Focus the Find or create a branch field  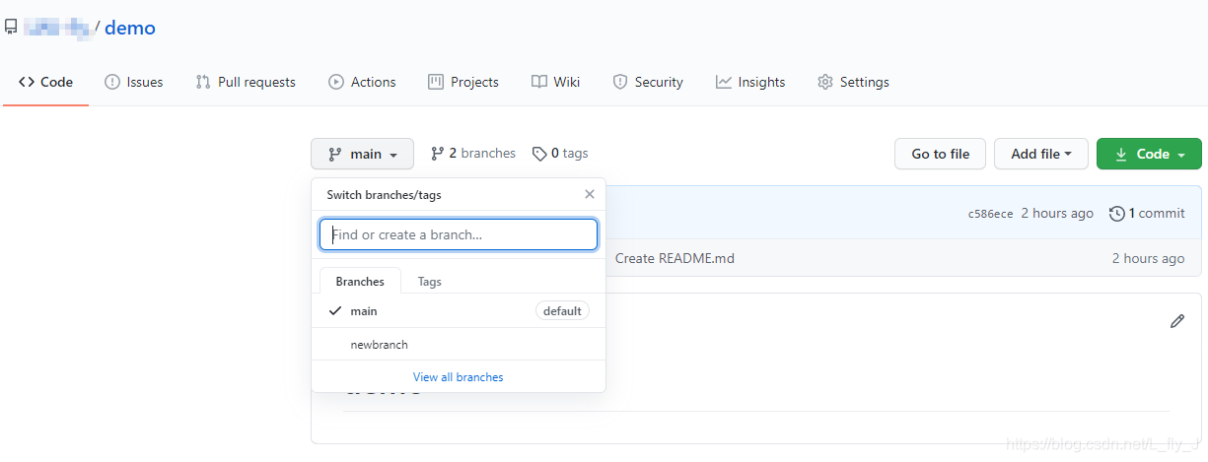459,234
